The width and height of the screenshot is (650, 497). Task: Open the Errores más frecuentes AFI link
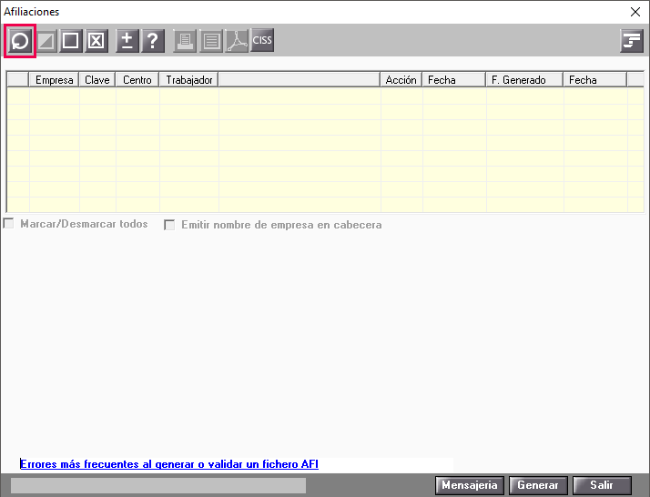click(x=169, y=464)
